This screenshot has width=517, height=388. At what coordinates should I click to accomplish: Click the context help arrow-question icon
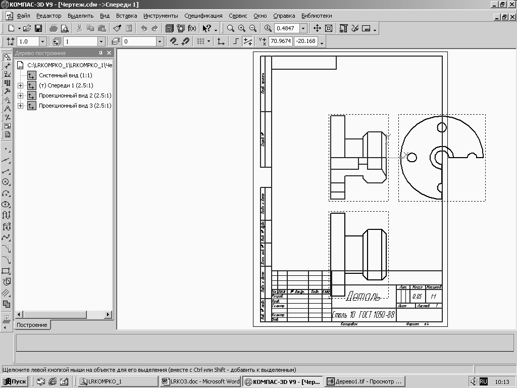tap(207, 28)
